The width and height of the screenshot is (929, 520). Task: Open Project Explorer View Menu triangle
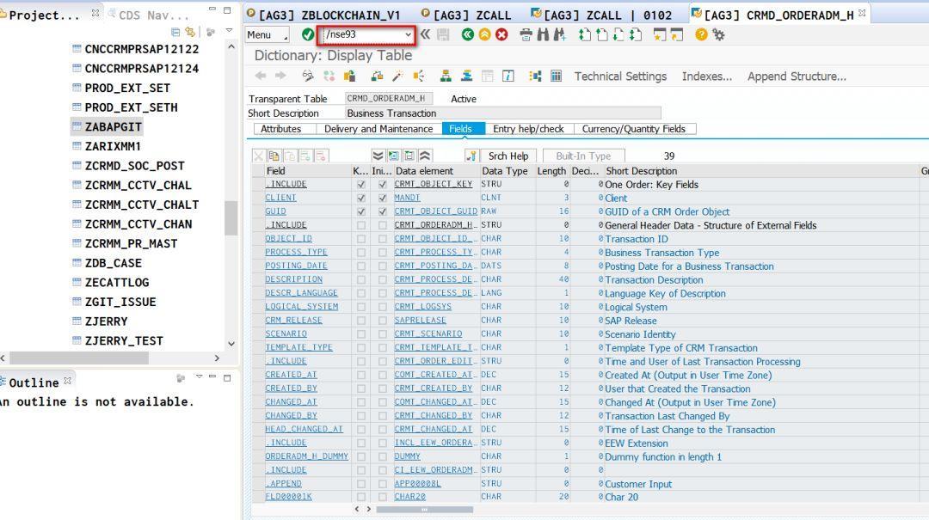point(230,31)
